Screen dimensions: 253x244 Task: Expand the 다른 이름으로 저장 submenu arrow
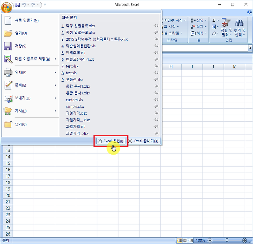[56, 59]
